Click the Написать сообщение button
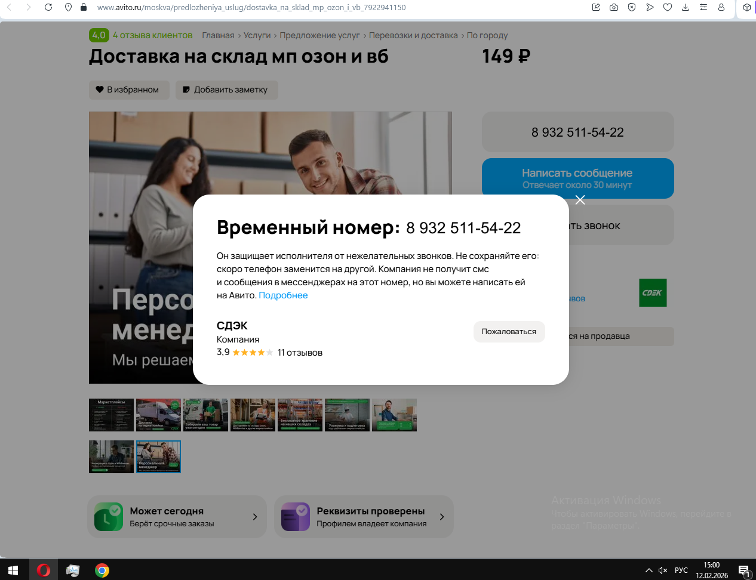 click(578, 178)
